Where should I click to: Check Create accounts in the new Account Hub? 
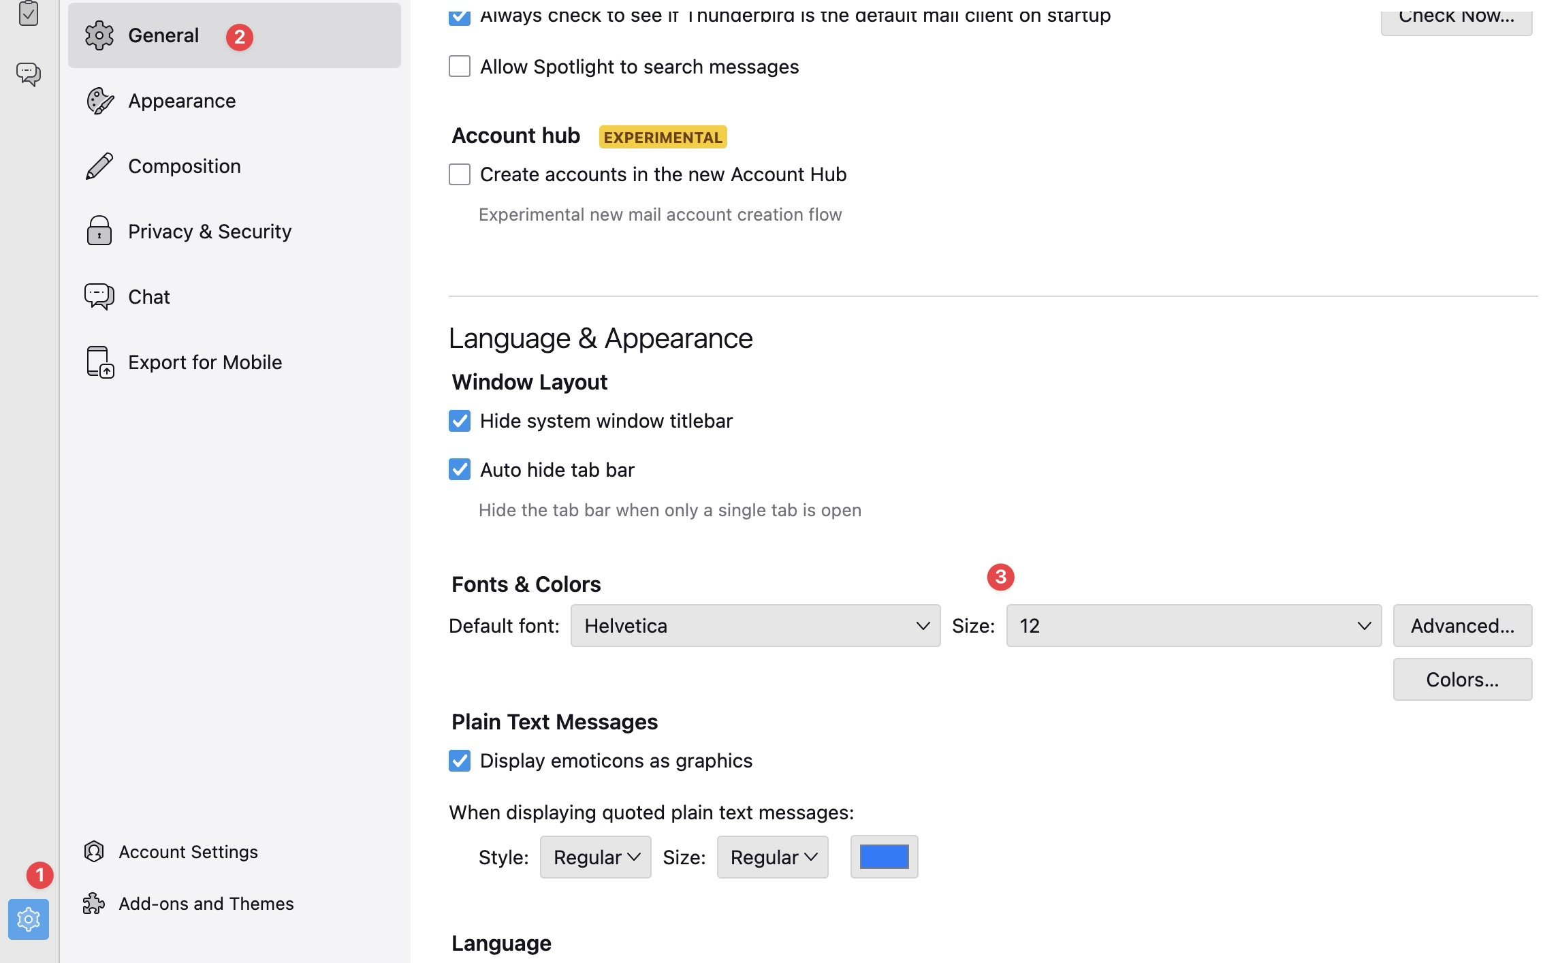(x=460, y=174)
